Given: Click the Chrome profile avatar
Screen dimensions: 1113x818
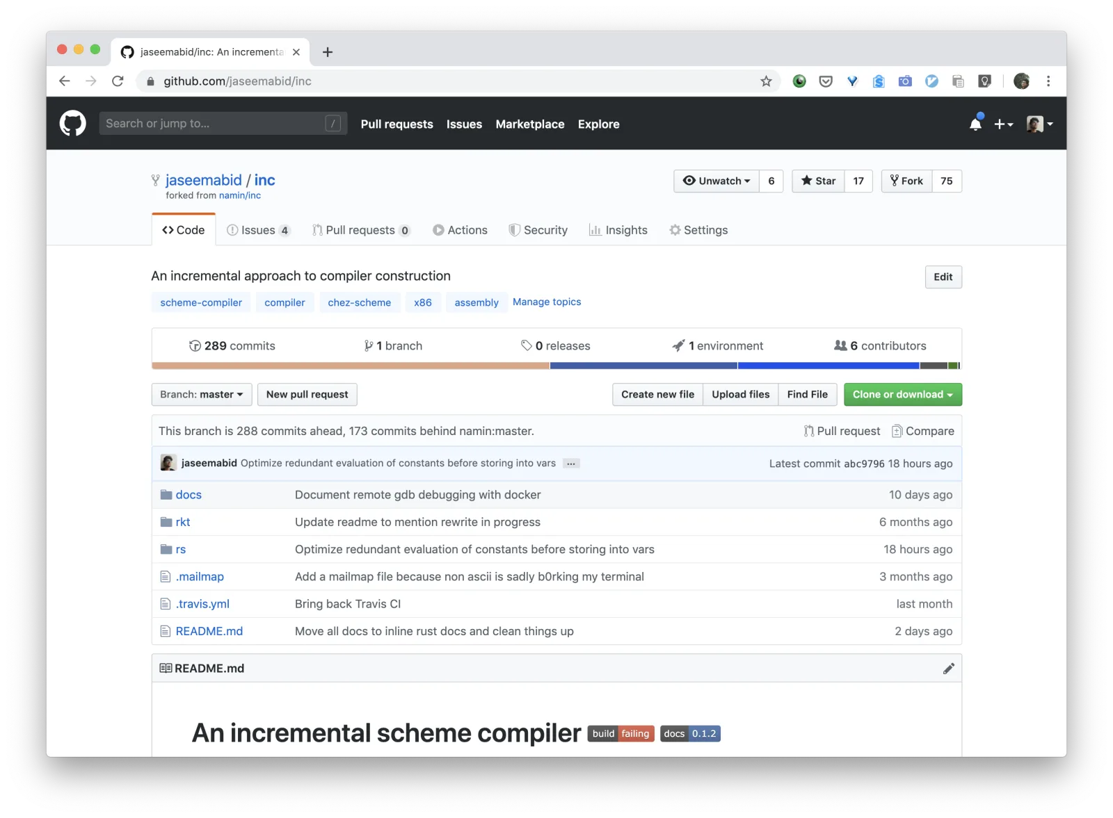Looking at the screenshot, I should [x=1021, y=81].
